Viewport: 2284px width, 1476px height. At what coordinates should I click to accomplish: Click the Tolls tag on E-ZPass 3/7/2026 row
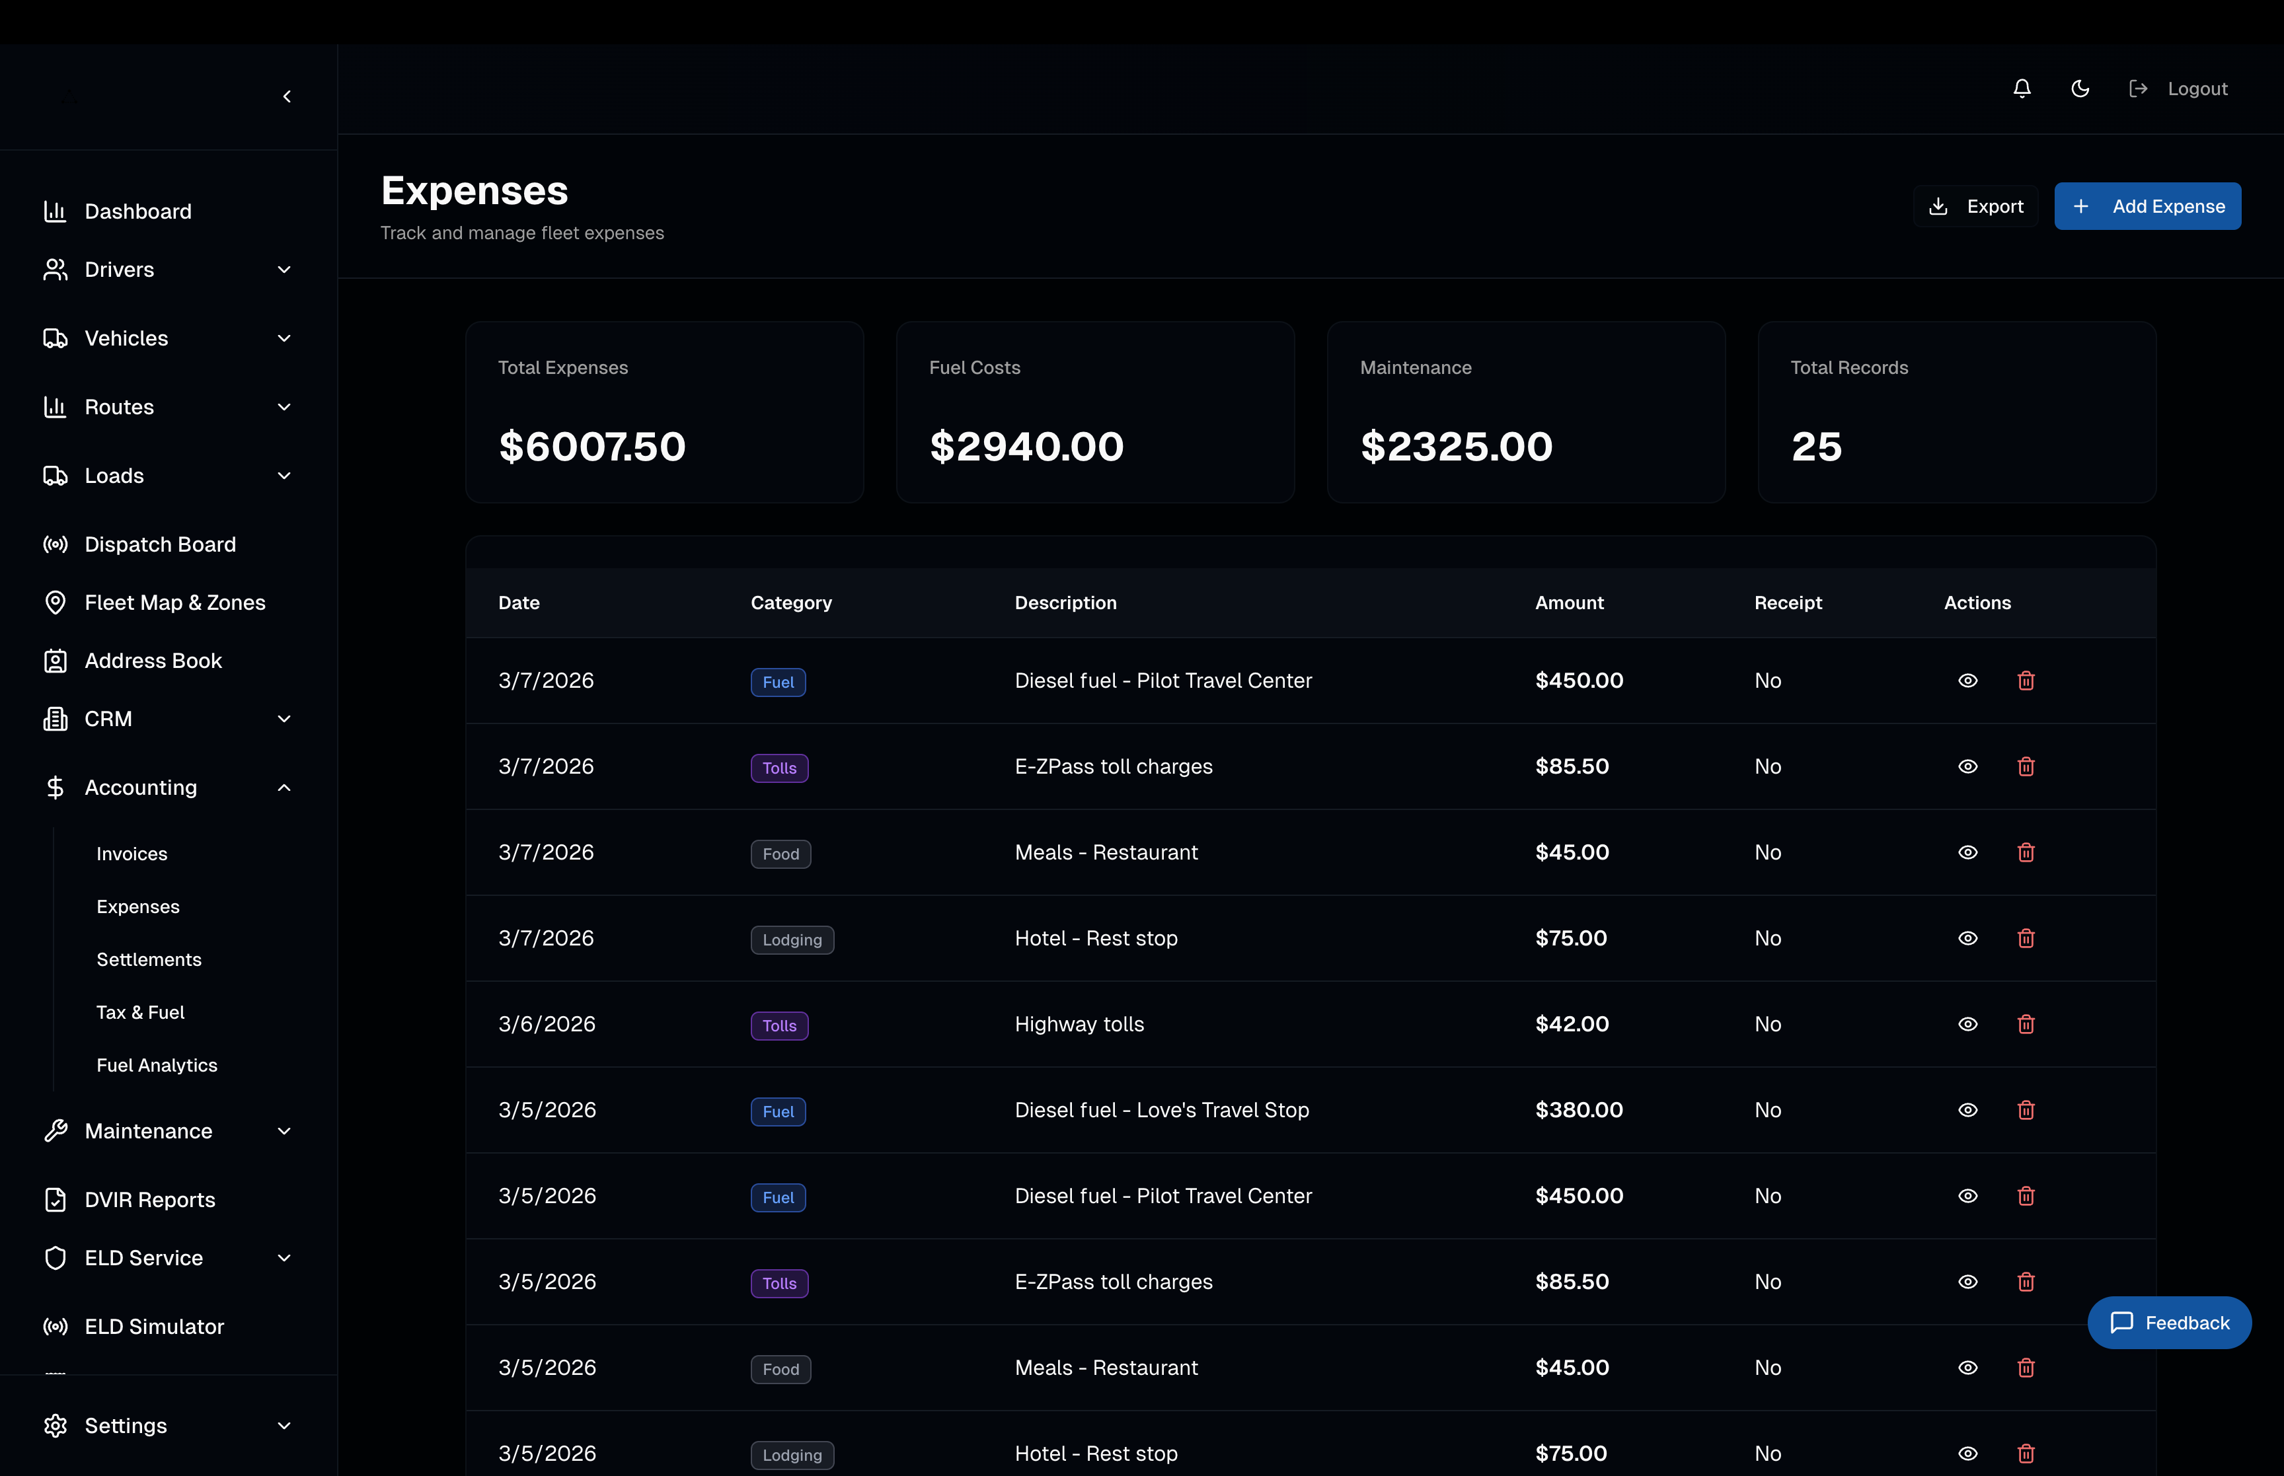coord(779,768)
